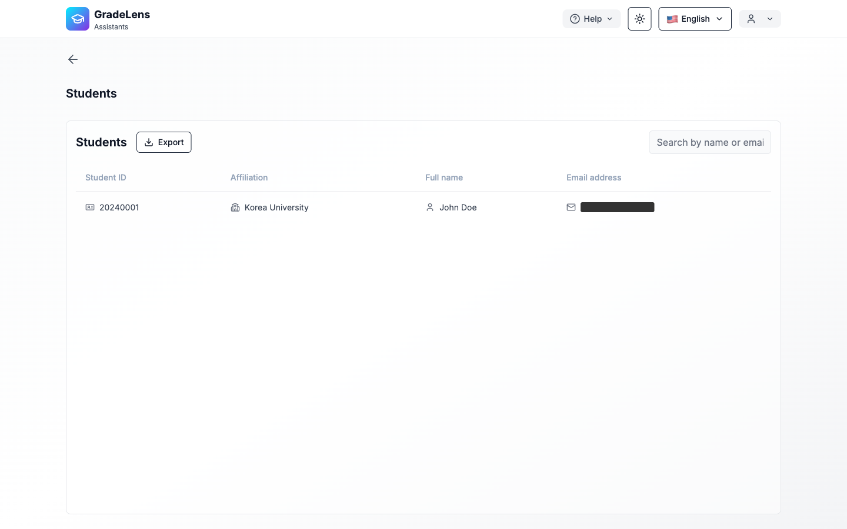
Task: Go back using the left arrow
Action: [73, 59]
